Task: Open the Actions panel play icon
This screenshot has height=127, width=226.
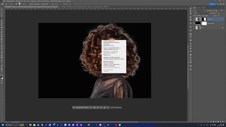Action: click(191, 11)
